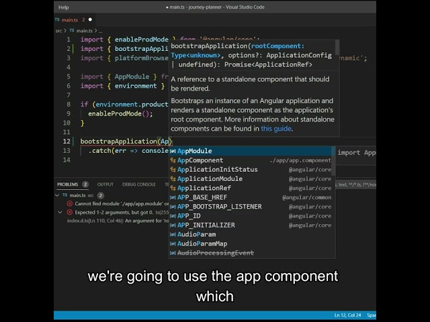This screenshot has height=322, width=430.
Task: Collapse the 'Expected 1-2 arguments' error
Action: click(x=60, y=212)
